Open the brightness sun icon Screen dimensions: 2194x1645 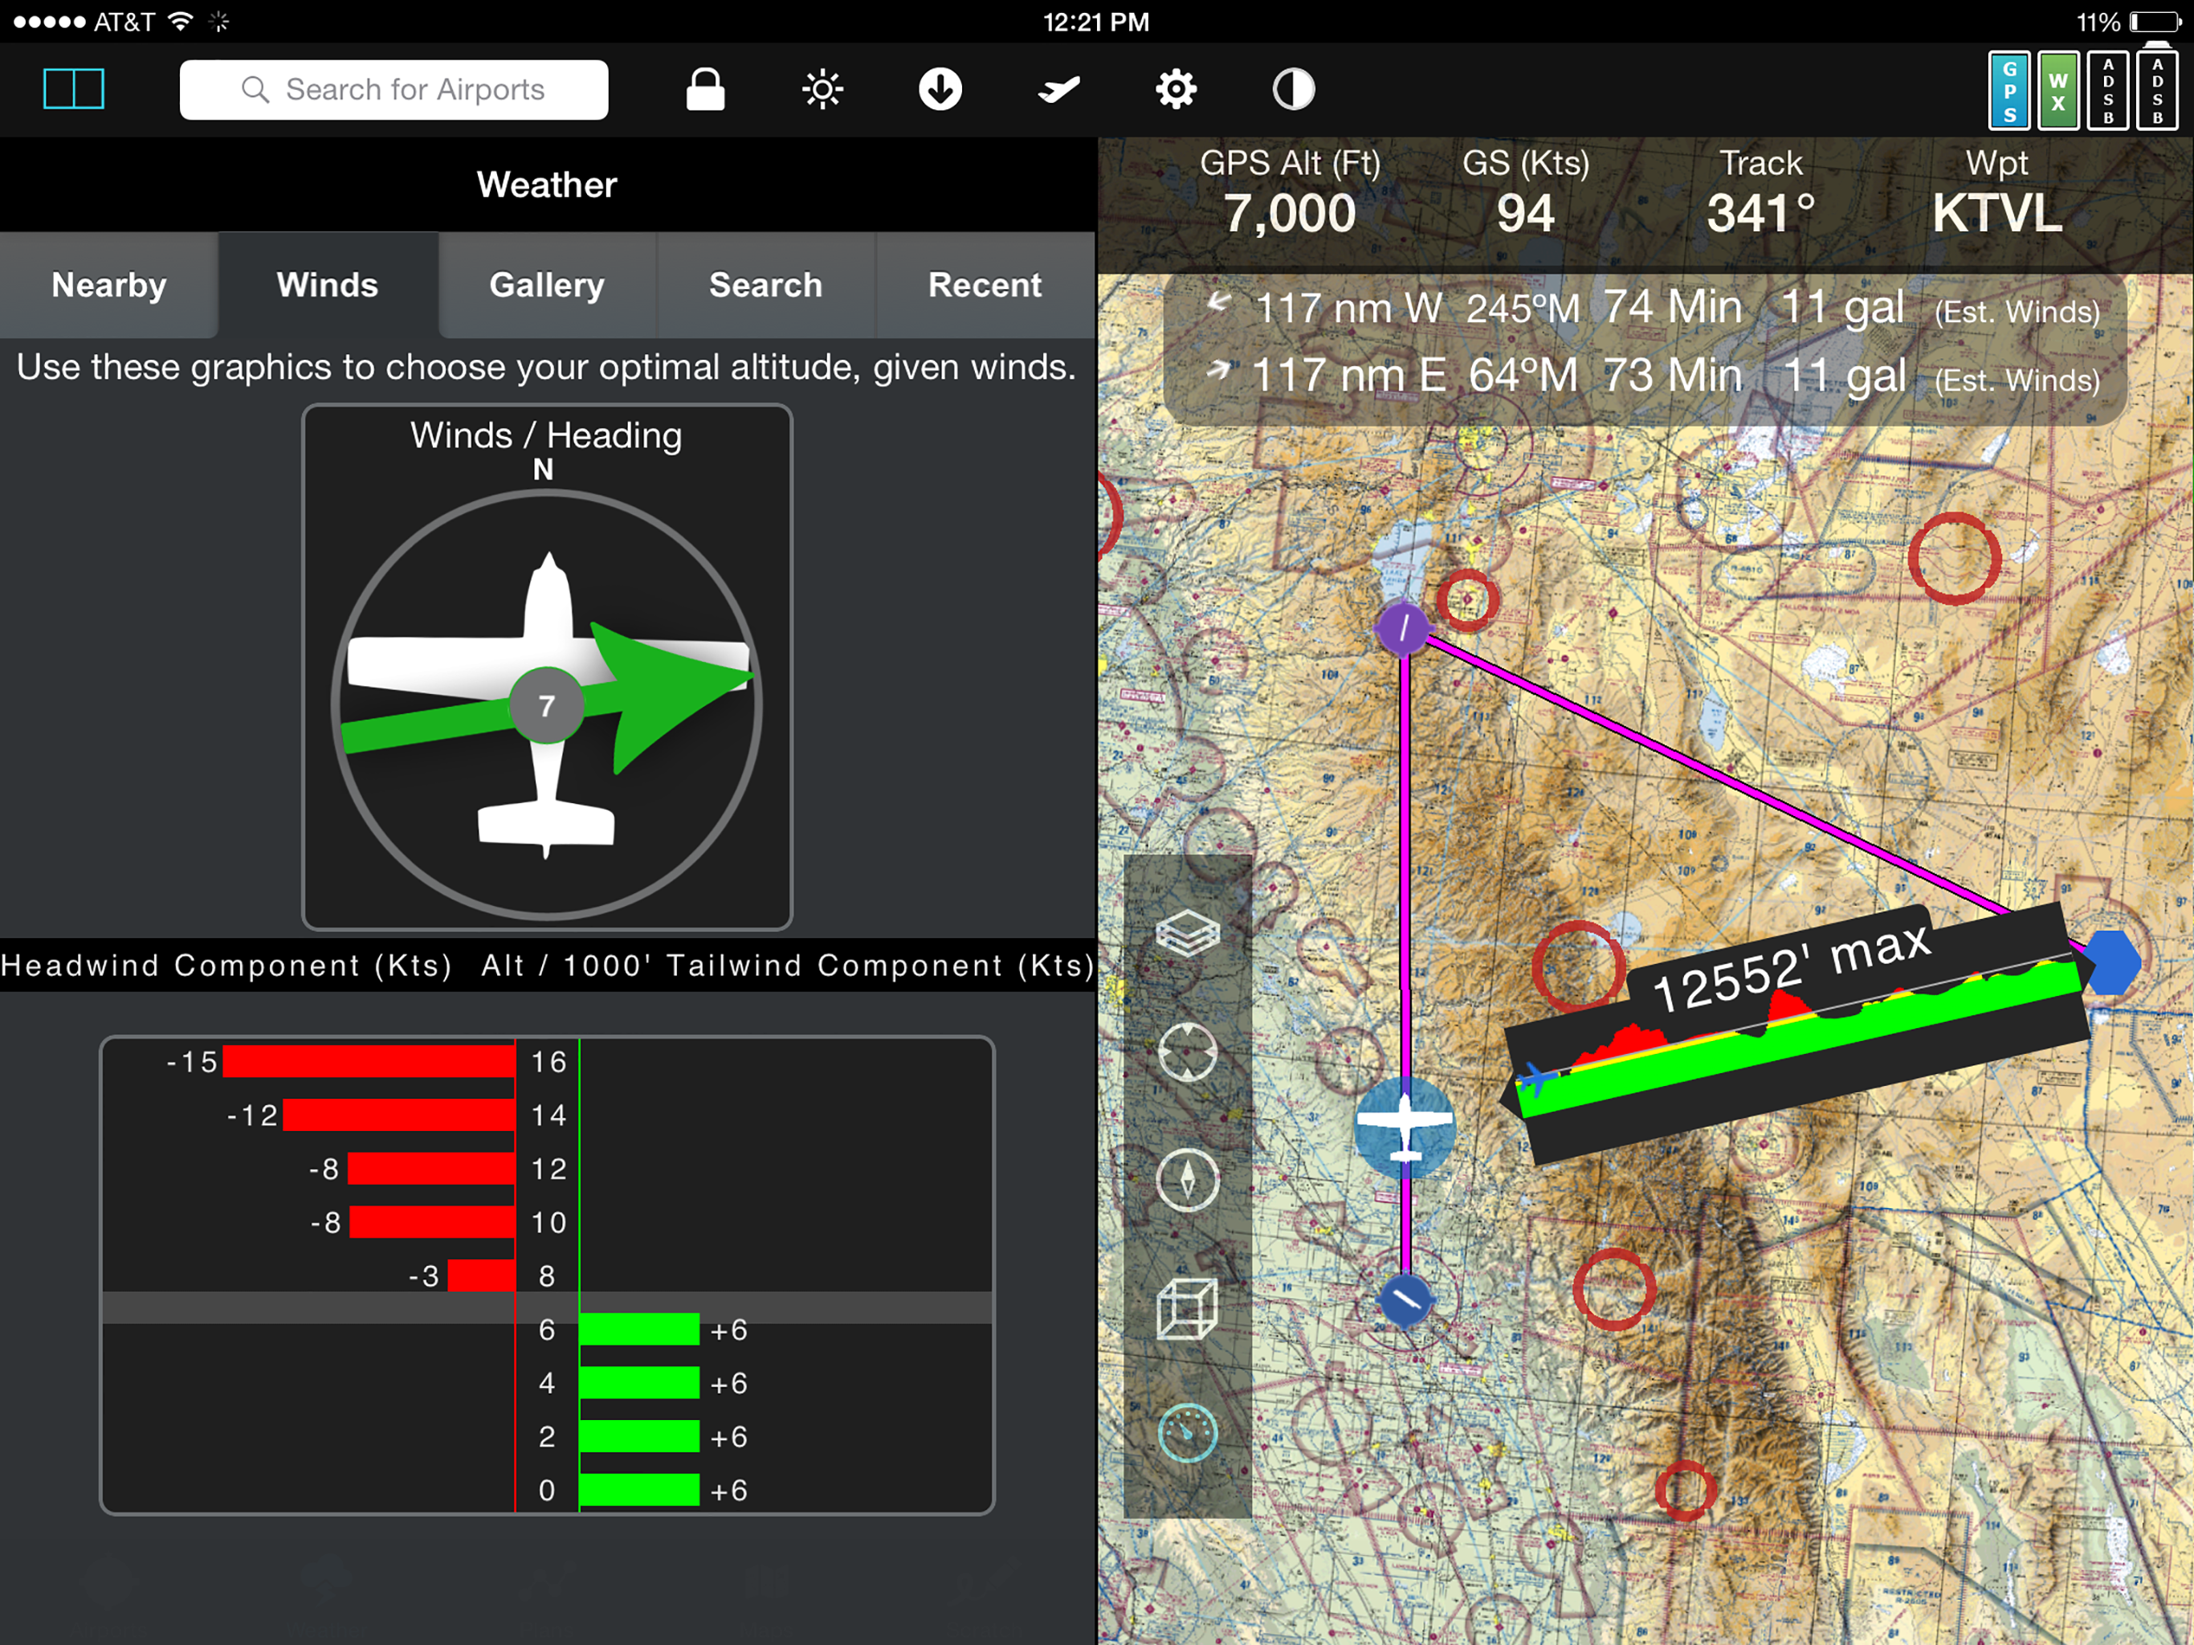[822, 89]
